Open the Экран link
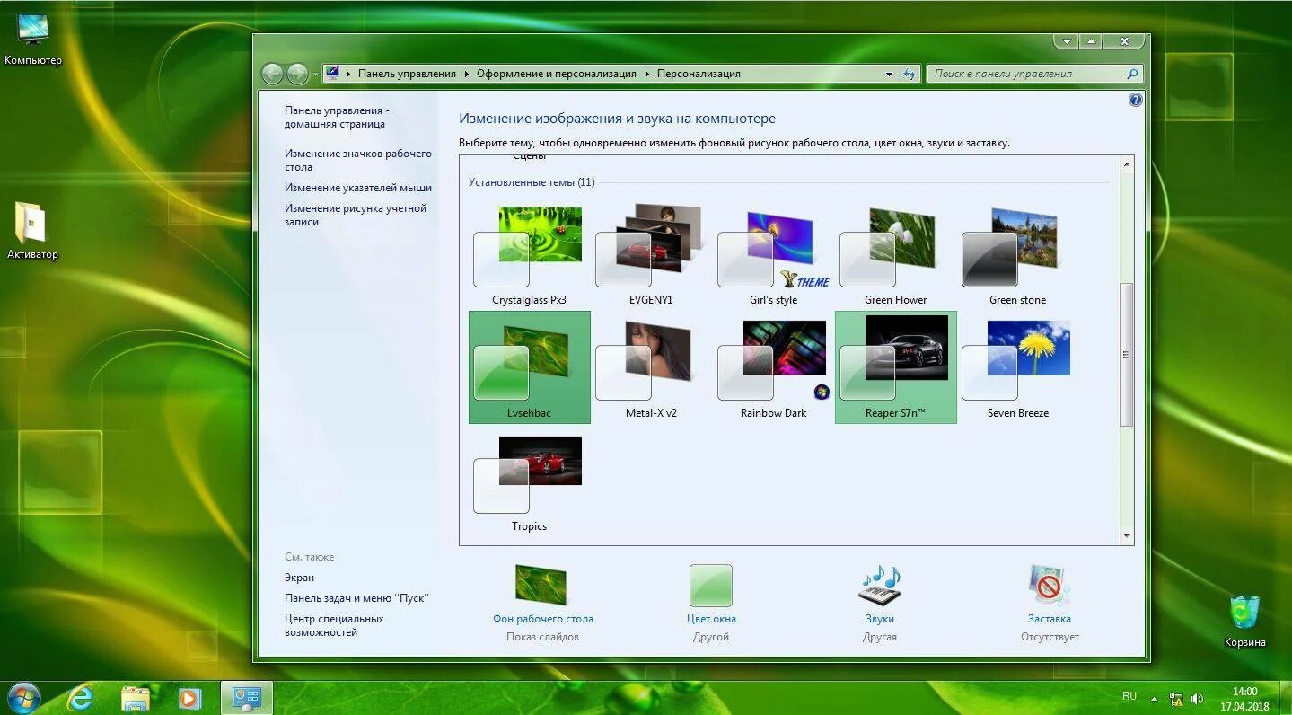1292x715 pixels. (x=299, y=578)
